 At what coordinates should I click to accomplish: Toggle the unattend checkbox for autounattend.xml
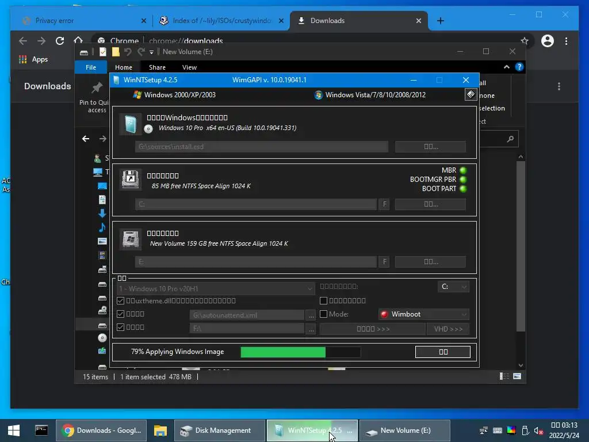121,314
